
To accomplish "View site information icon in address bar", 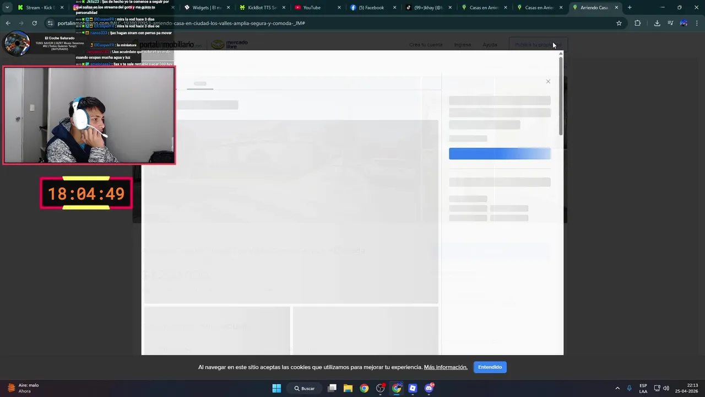I will [x=50, y=23].
